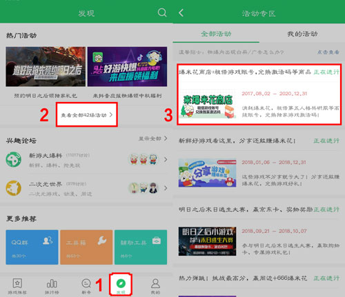Open the 来爆米花商店 thumbnail
Screen dimensions: 345x297
[208, 105]
